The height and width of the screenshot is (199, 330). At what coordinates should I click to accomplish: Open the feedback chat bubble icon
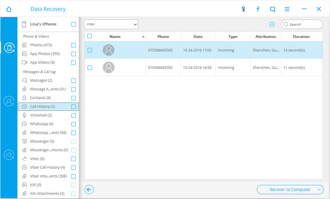[x=272, y=9]
